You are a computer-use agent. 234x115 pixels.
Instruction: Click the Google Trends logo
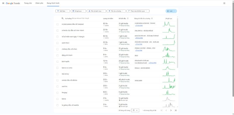[13, 3]
